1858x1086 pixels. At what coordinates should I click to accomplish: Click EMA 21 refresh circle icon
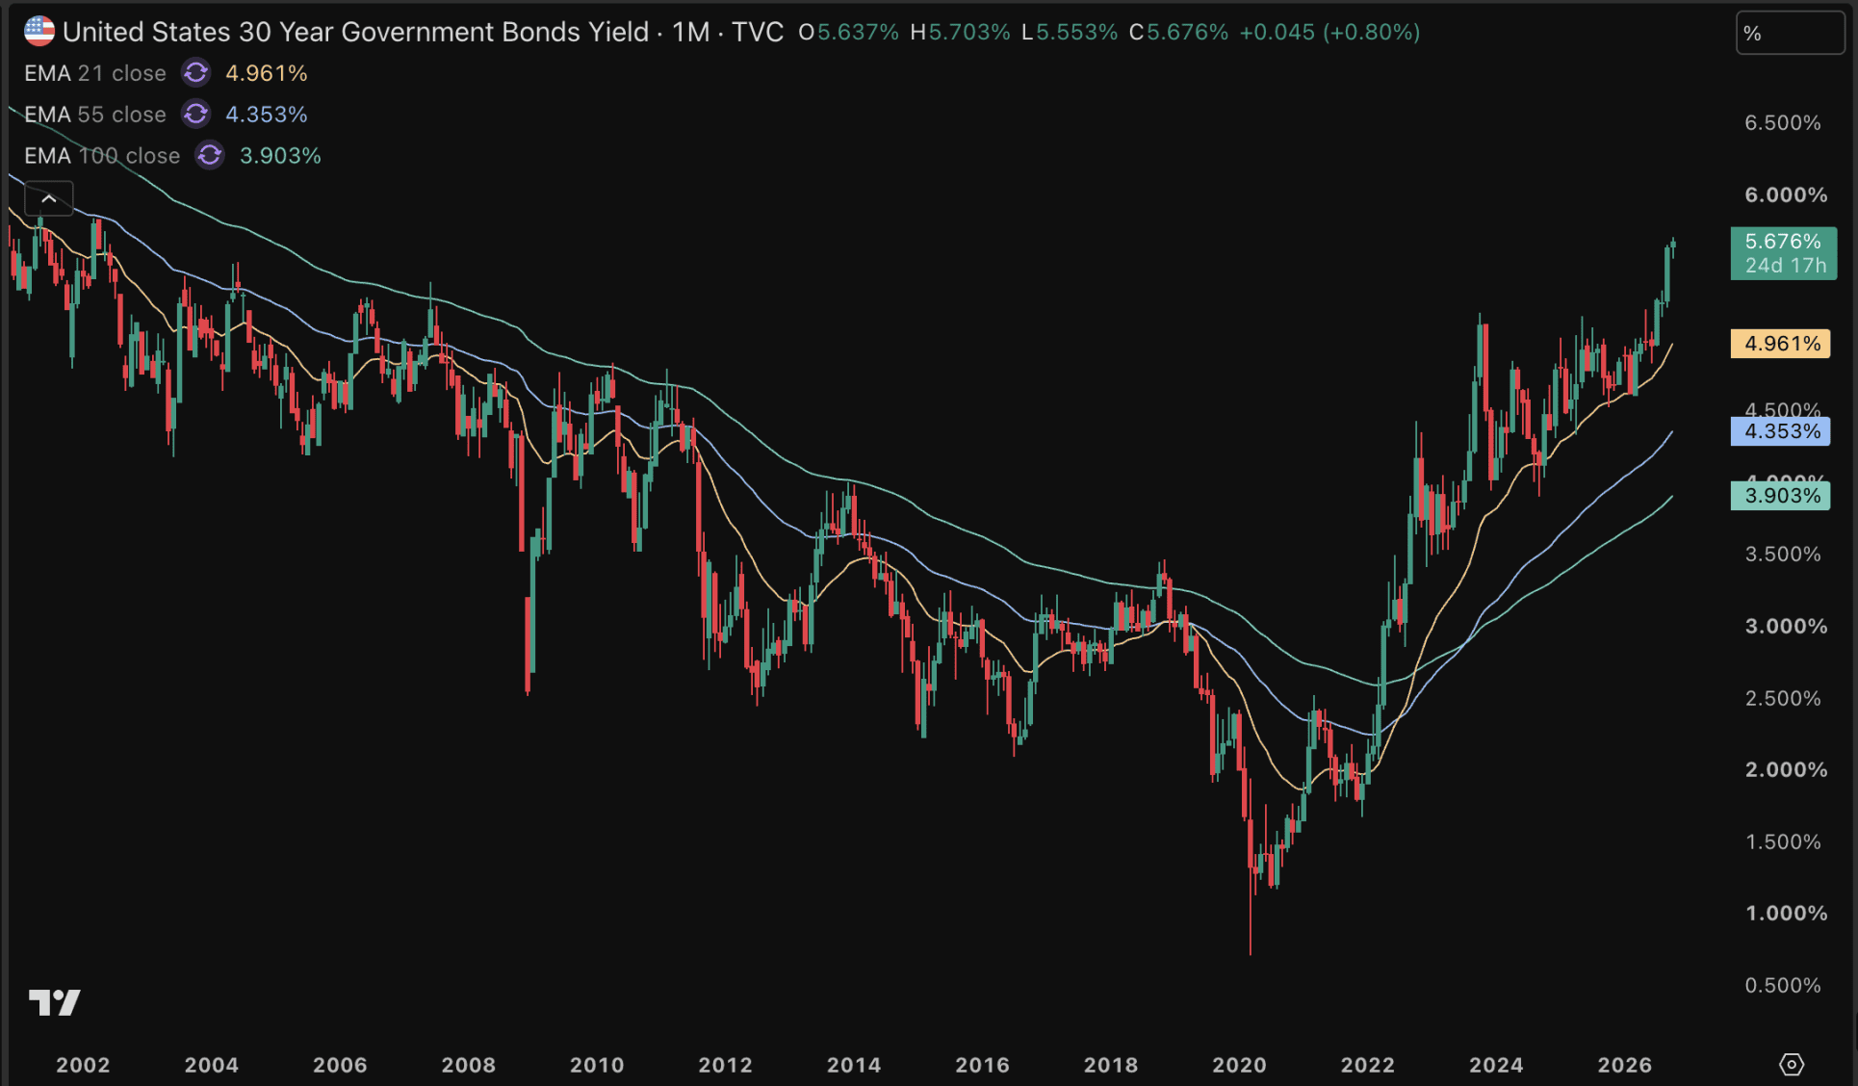point(196,73)
